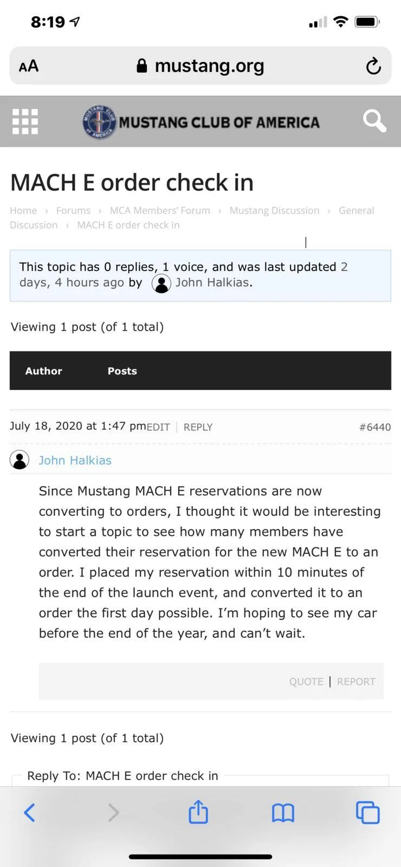Click REPLY next to the post date
Image resolution: width=401 pixels, height=867 pixels.
[198, 427]
